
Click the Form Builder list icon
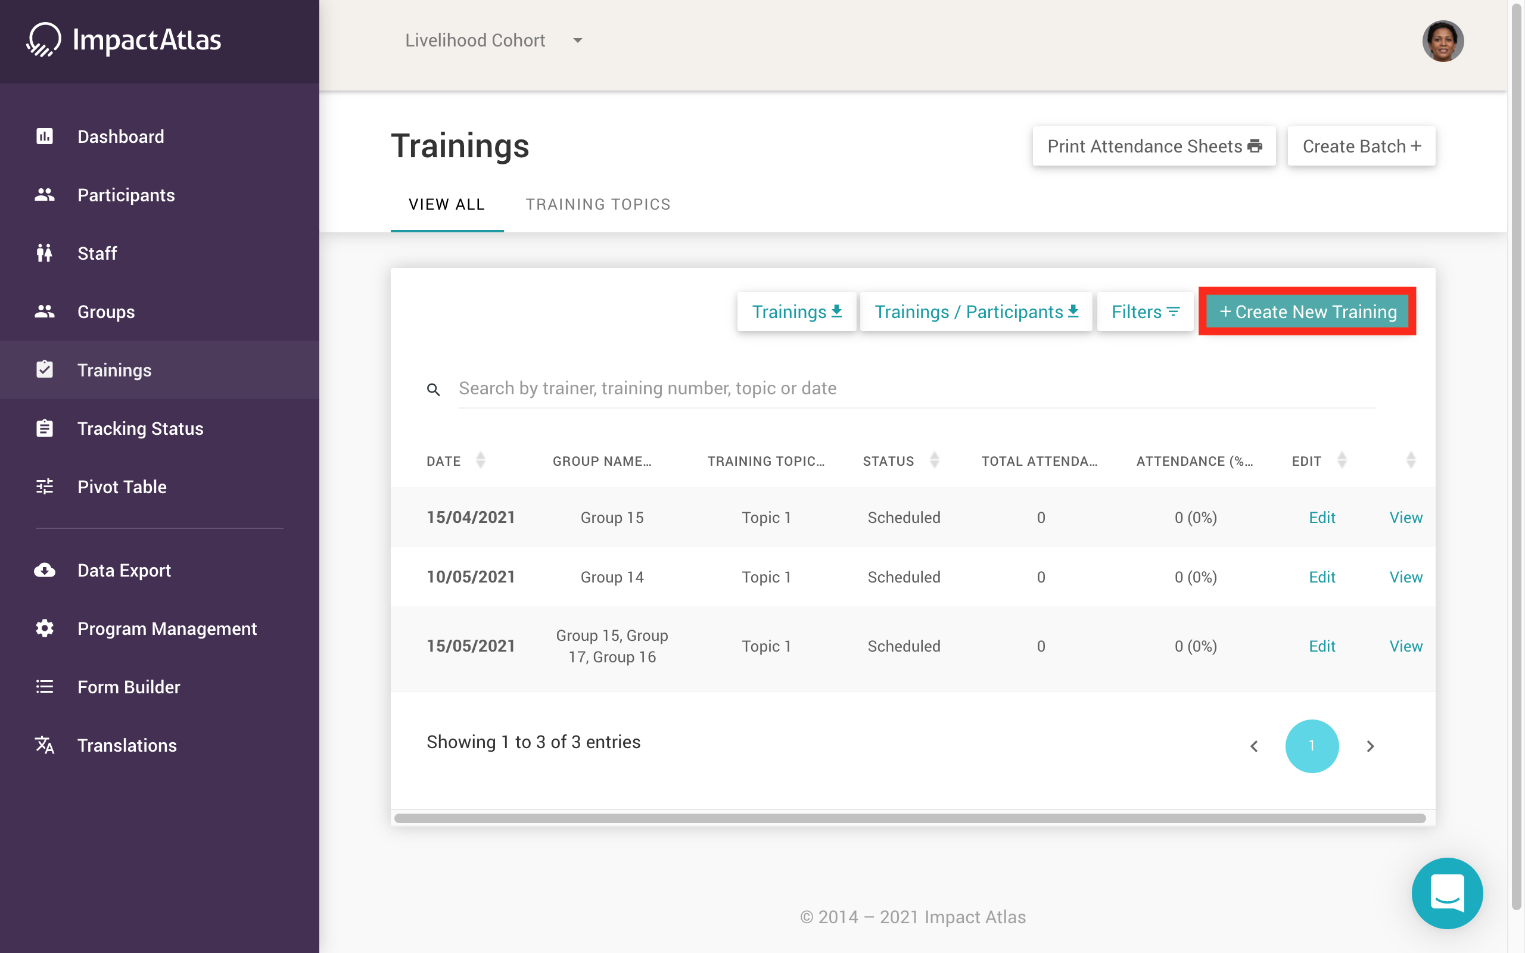coord(44,686)
